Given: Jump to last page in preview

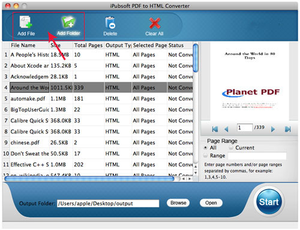Looking at the screenshot, I should point(287,129).
